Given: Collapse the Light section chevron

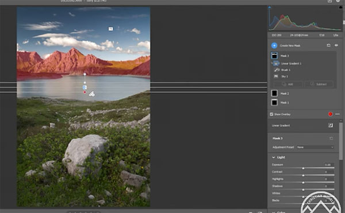Looking at the screenshot, I should [273, 157].
